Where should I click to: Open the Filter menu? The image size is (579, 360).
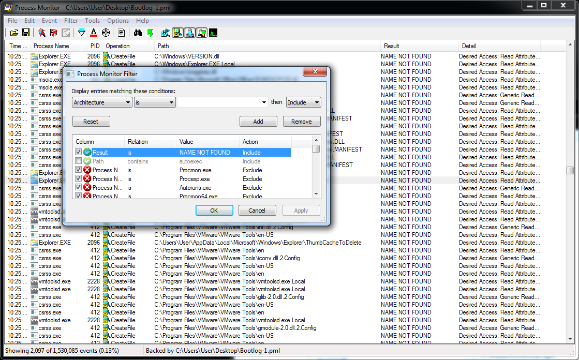pos(71,21)
